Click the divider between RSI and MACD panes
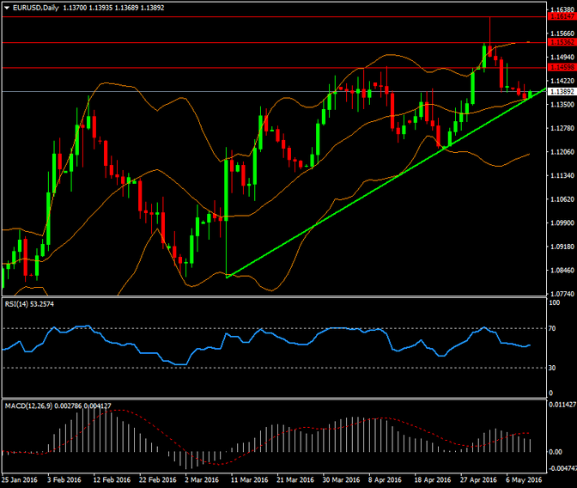This screenshot has width=577, height=488. tap(275, 398)
